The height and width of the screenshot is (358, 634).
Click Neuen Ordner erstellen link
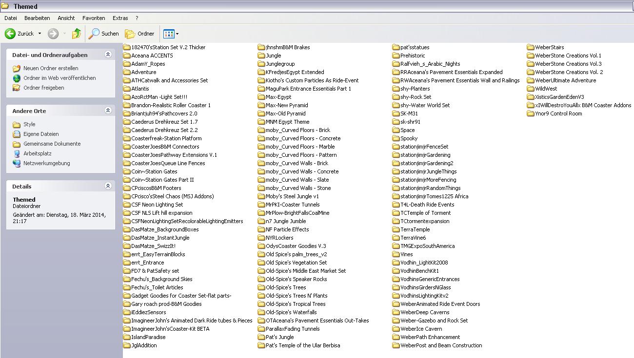click(51, 68)
